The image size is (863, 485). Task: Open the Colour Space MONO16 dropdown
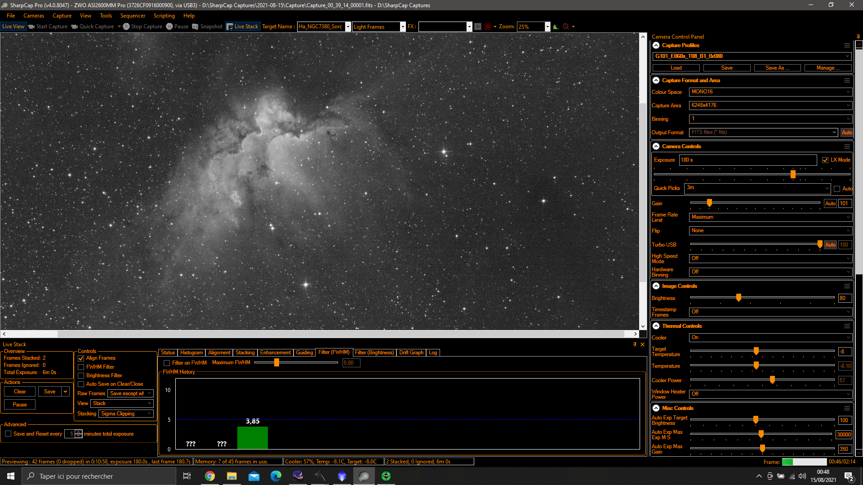[770, 92]
